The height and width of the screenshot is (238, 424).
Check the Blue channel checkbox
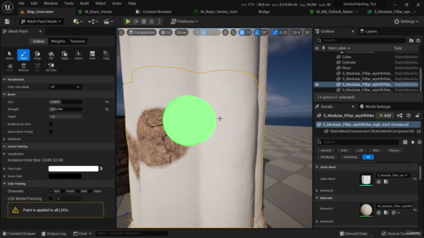click(78, 191)
